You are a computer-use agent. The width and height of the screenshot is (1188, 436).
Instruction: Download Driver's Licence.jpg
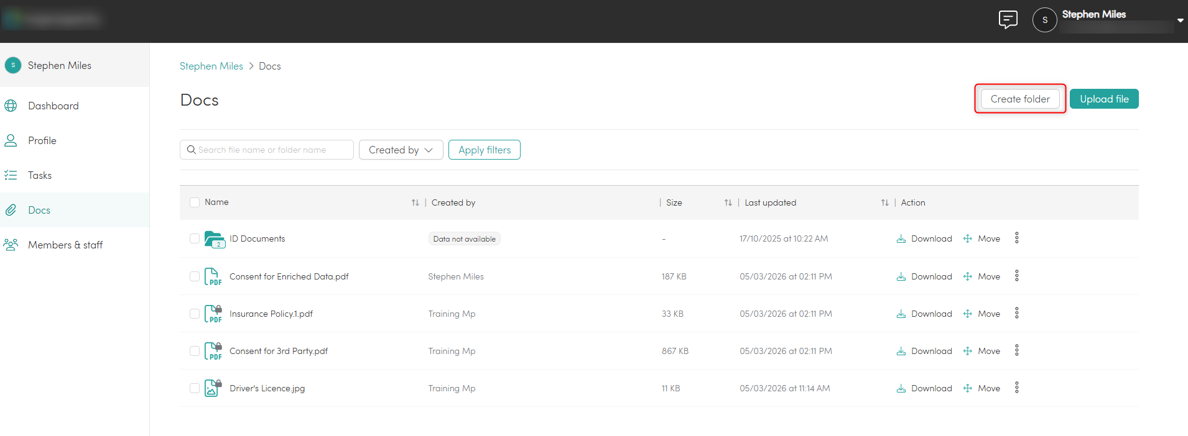[x=924, y=388]
